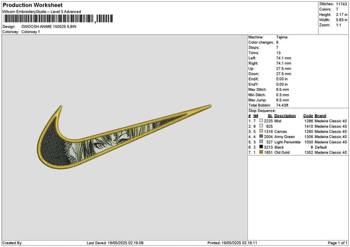Click the St. column header
The height and width of the screenshot is (247, 350).
click(270, 116)
